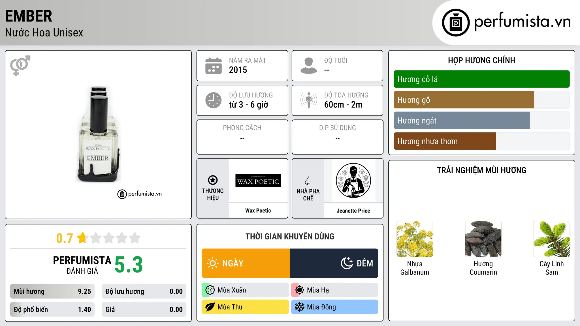Click the person icon beside Độ Tuổi
This screenshot has height=326, width=580.
pyautogui.click(x=308, y=66)
